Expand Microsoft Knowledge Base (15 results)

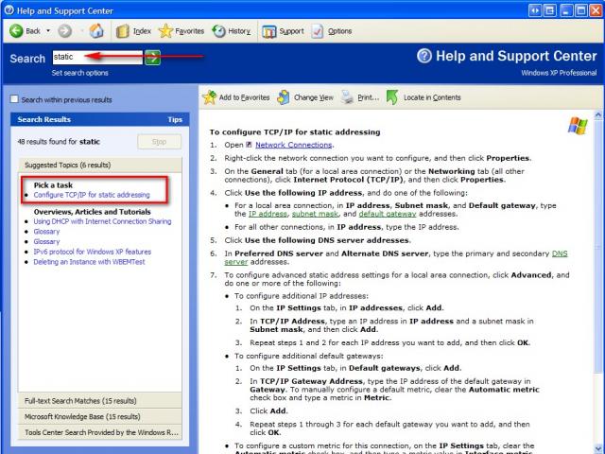pos(100,416)
